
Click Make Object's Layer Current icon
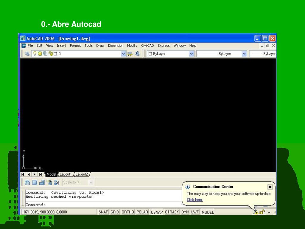coord(130,54)
